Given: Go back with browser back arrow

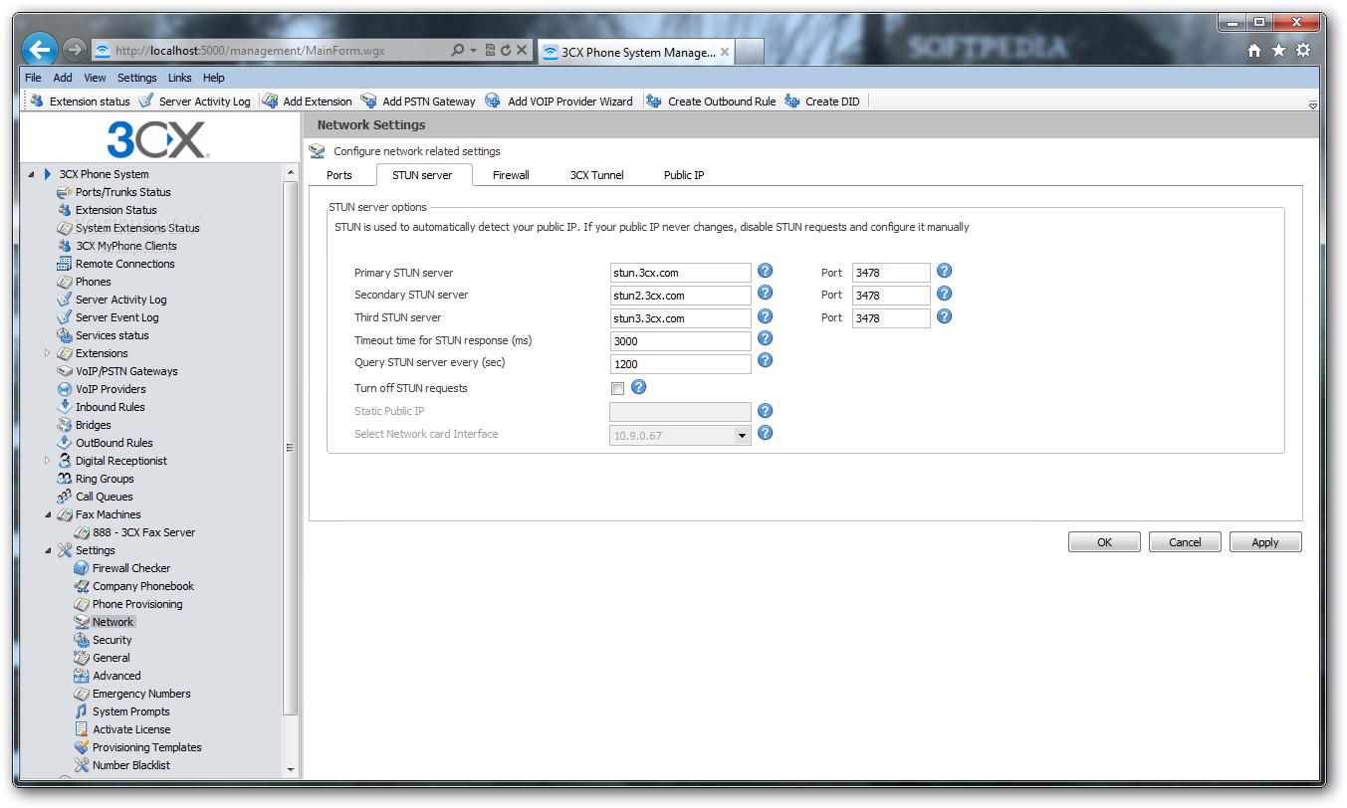Looking at the screenshot, I should 40,49.
